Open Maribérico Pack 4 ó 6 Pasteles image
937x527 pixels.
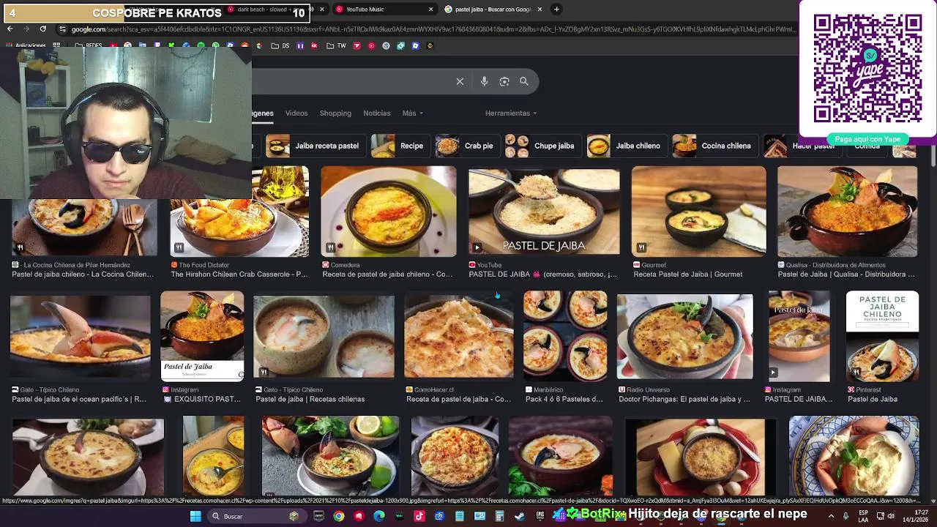tap(565, 337)
